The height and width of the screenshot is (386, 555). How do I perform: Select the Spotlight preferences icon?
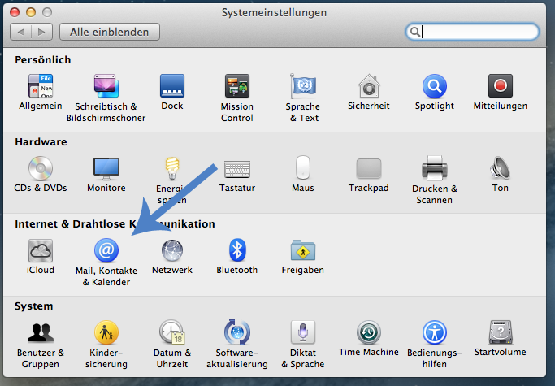[x=434, y=87]
